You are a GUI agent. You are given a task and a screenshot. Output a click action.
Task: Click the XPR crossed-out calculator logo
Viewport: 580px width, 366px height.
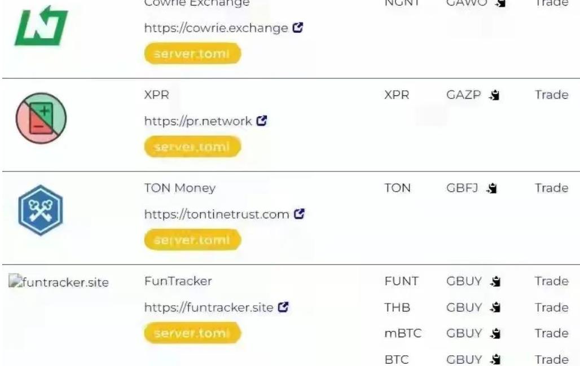tap(41, 118)
